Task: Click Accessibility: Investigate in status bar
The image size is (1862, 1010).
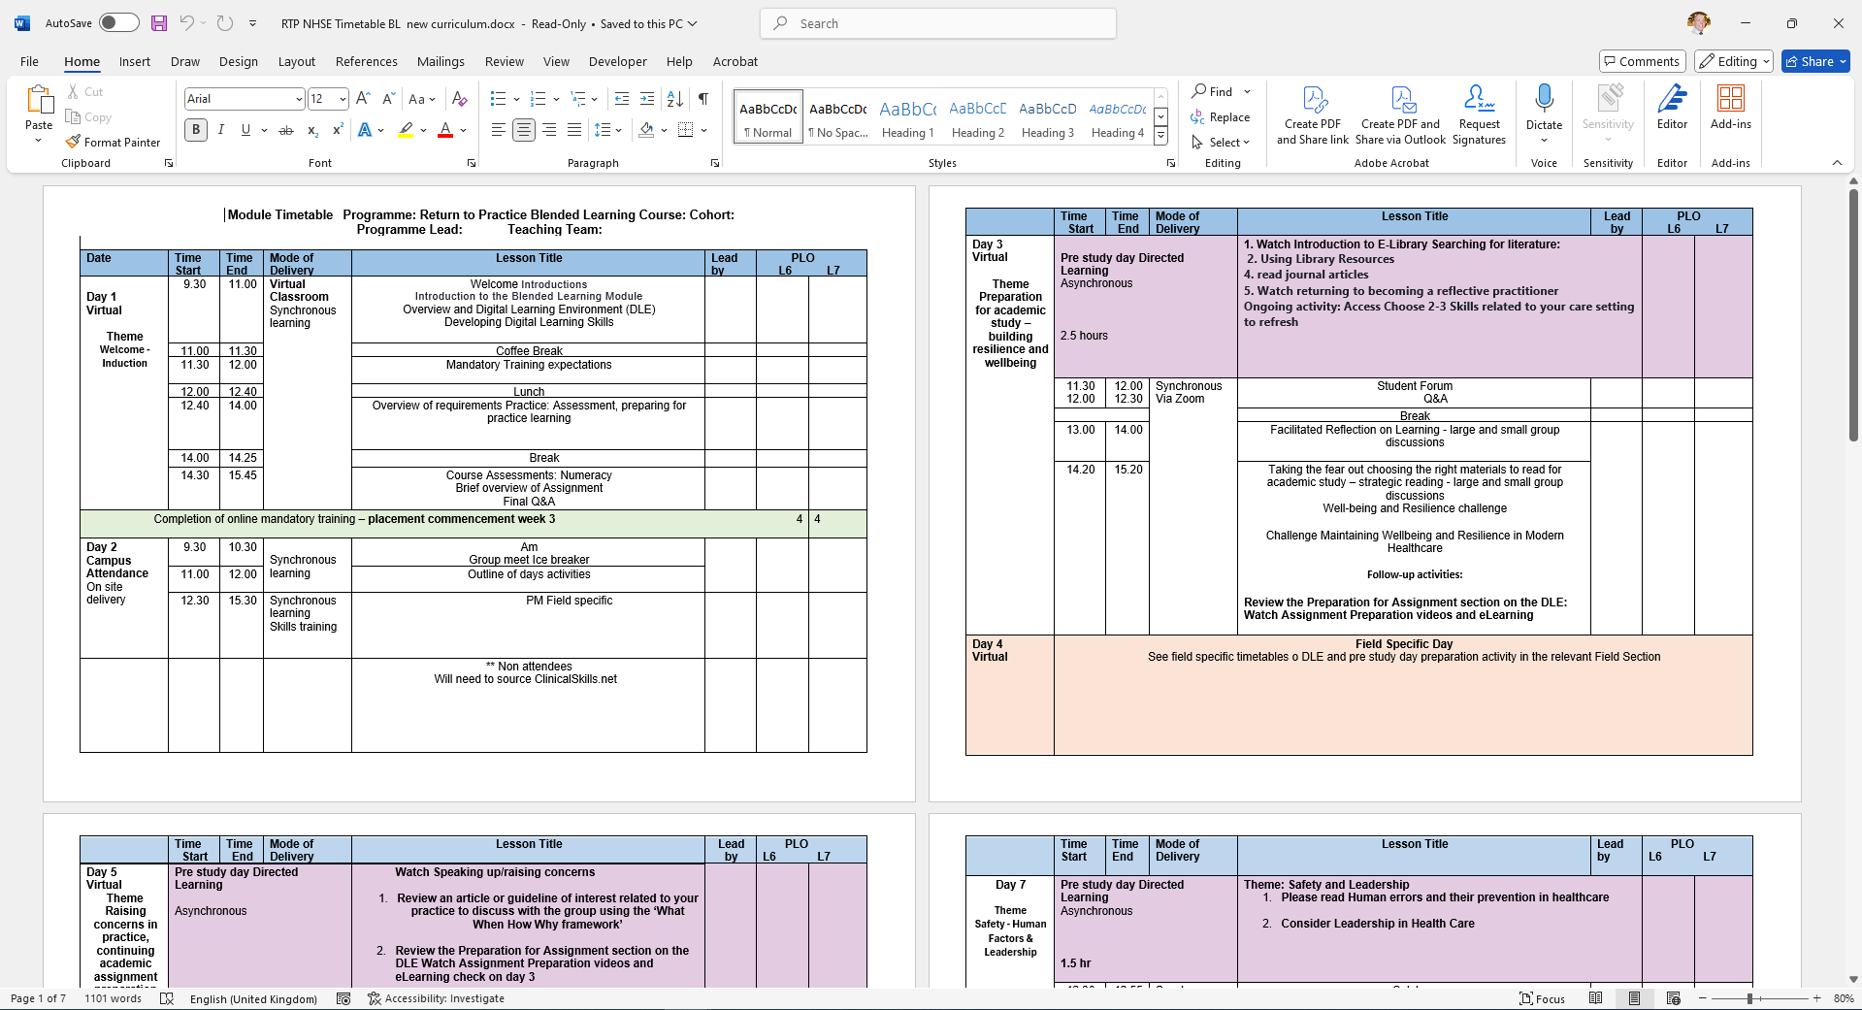Action: coord(436,998)
